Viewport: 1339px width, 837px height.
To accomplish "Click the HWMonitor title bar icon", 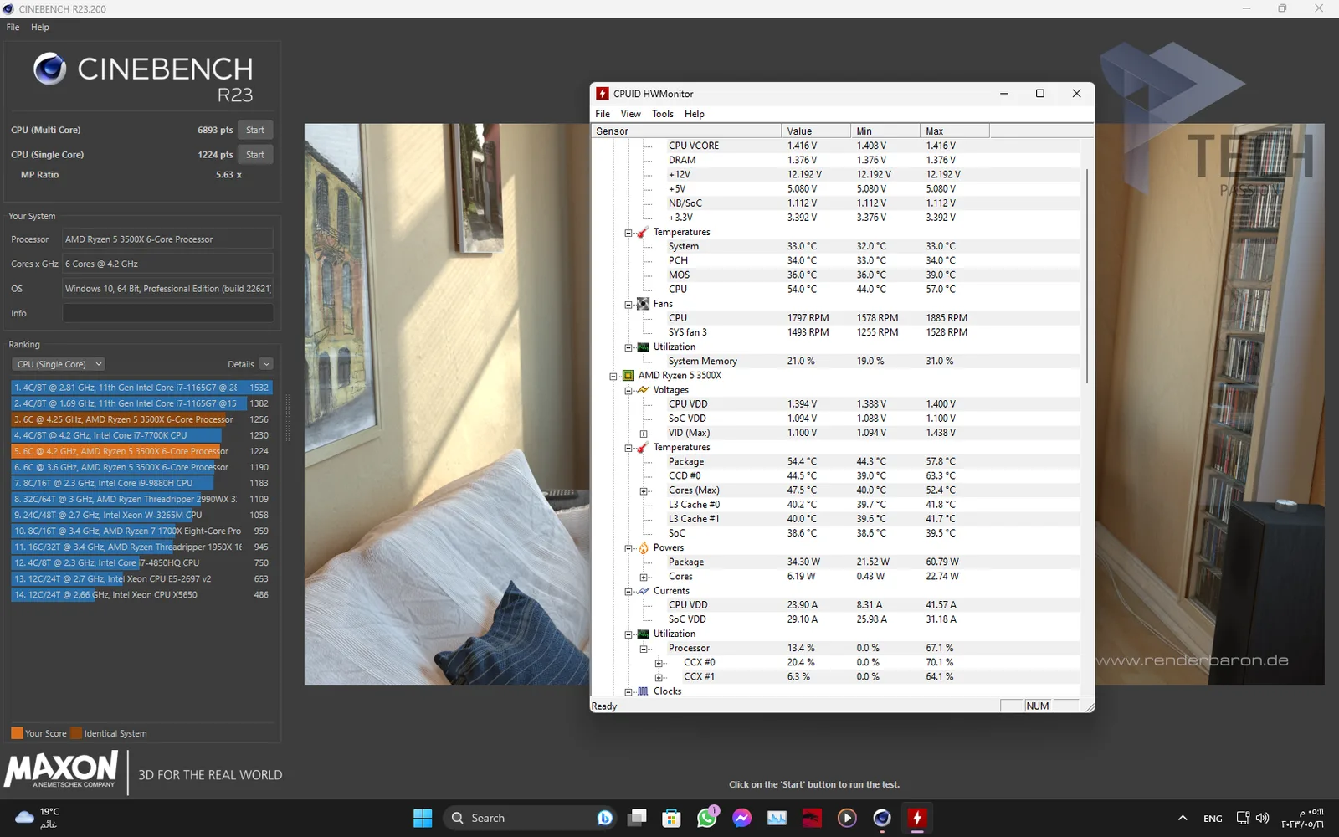I will [x=602, y=94].
